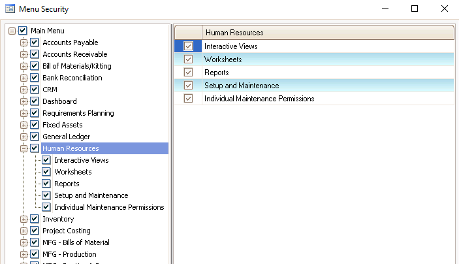
Task: Collapse the Main Menu root node
Action: pos(12,31)
